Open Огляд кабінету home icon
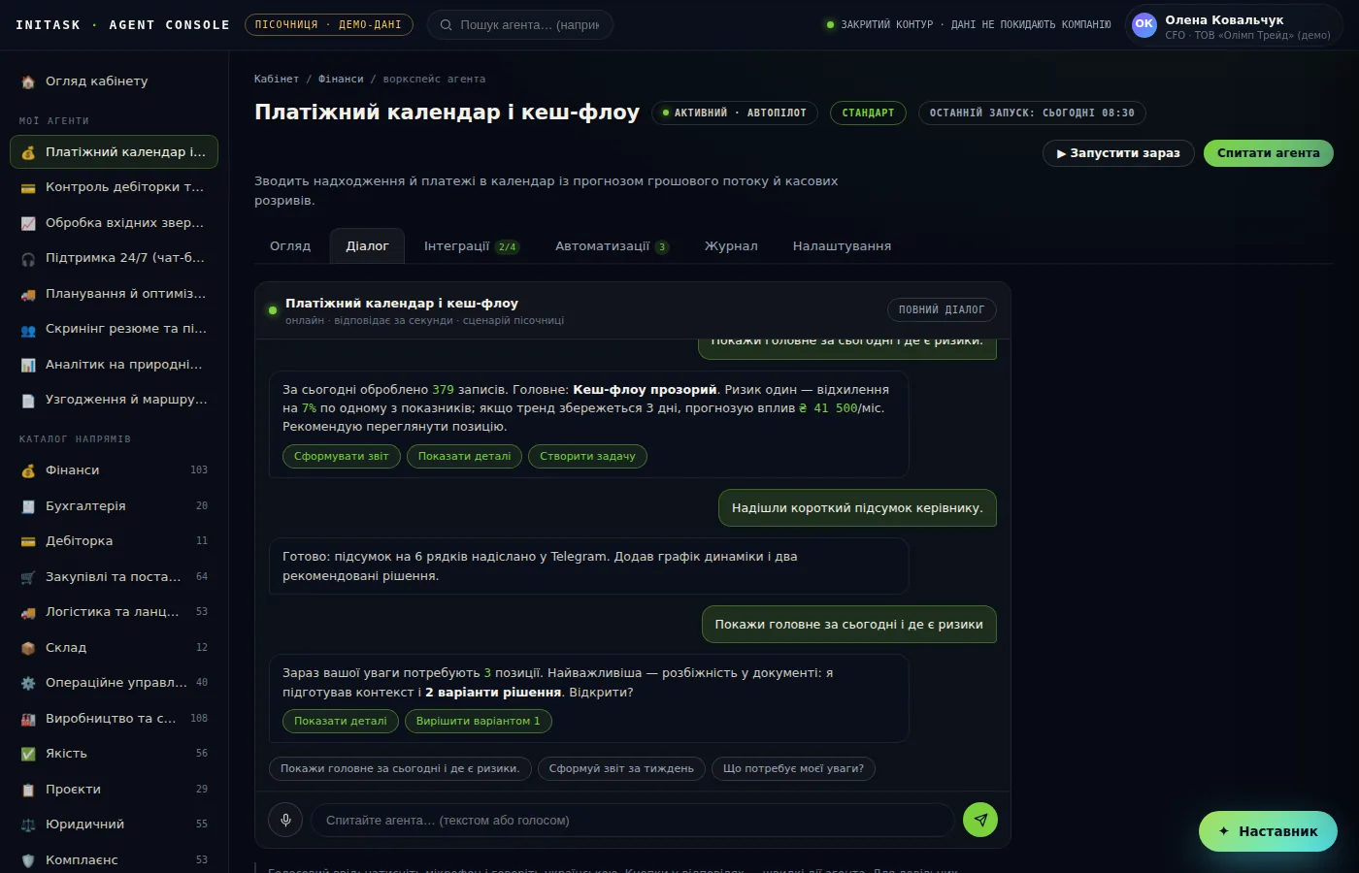Screen dimensions: 1359x873 click(x=28, y=81)
